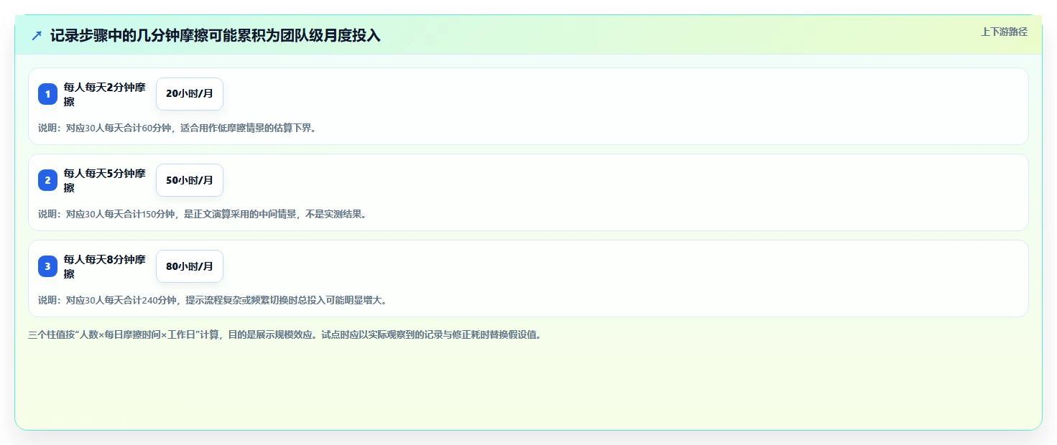
Task: Click the note mentioning 合计240分钟
Action: [213, 301]
